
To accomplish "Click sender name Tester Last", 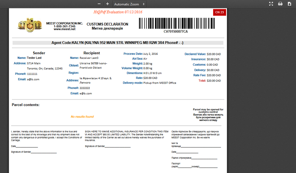I will pyautogui.click(x=34, y=58).
